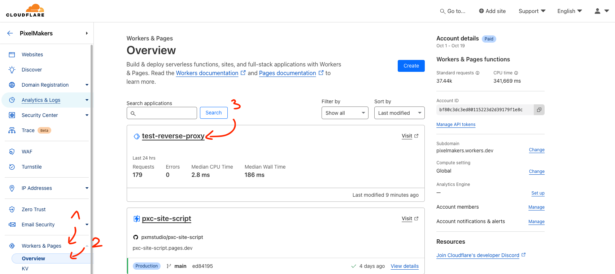Click the info icon next to Standard requests
Screen dimensions: 615x274
click(x=477, y=73)
